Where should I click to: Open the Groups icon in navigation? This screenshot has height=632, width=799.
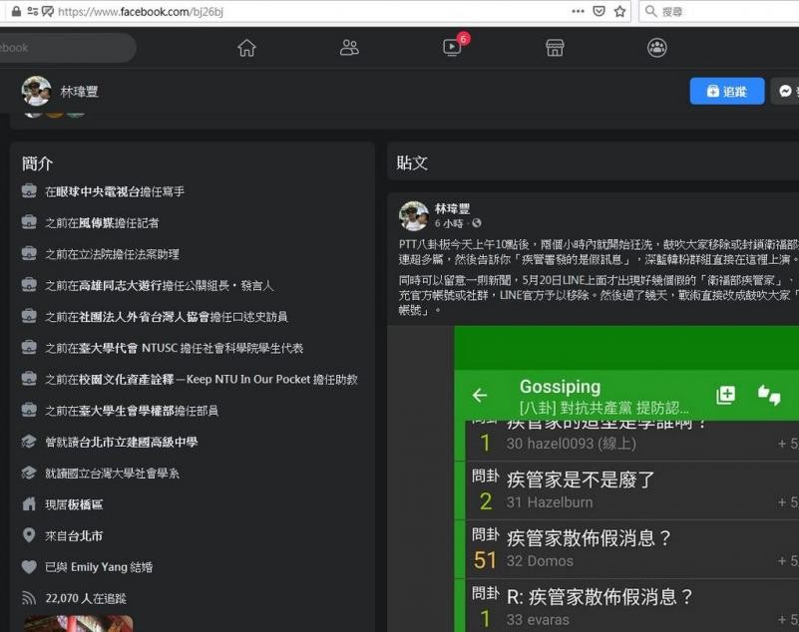[x=656, y=48]
